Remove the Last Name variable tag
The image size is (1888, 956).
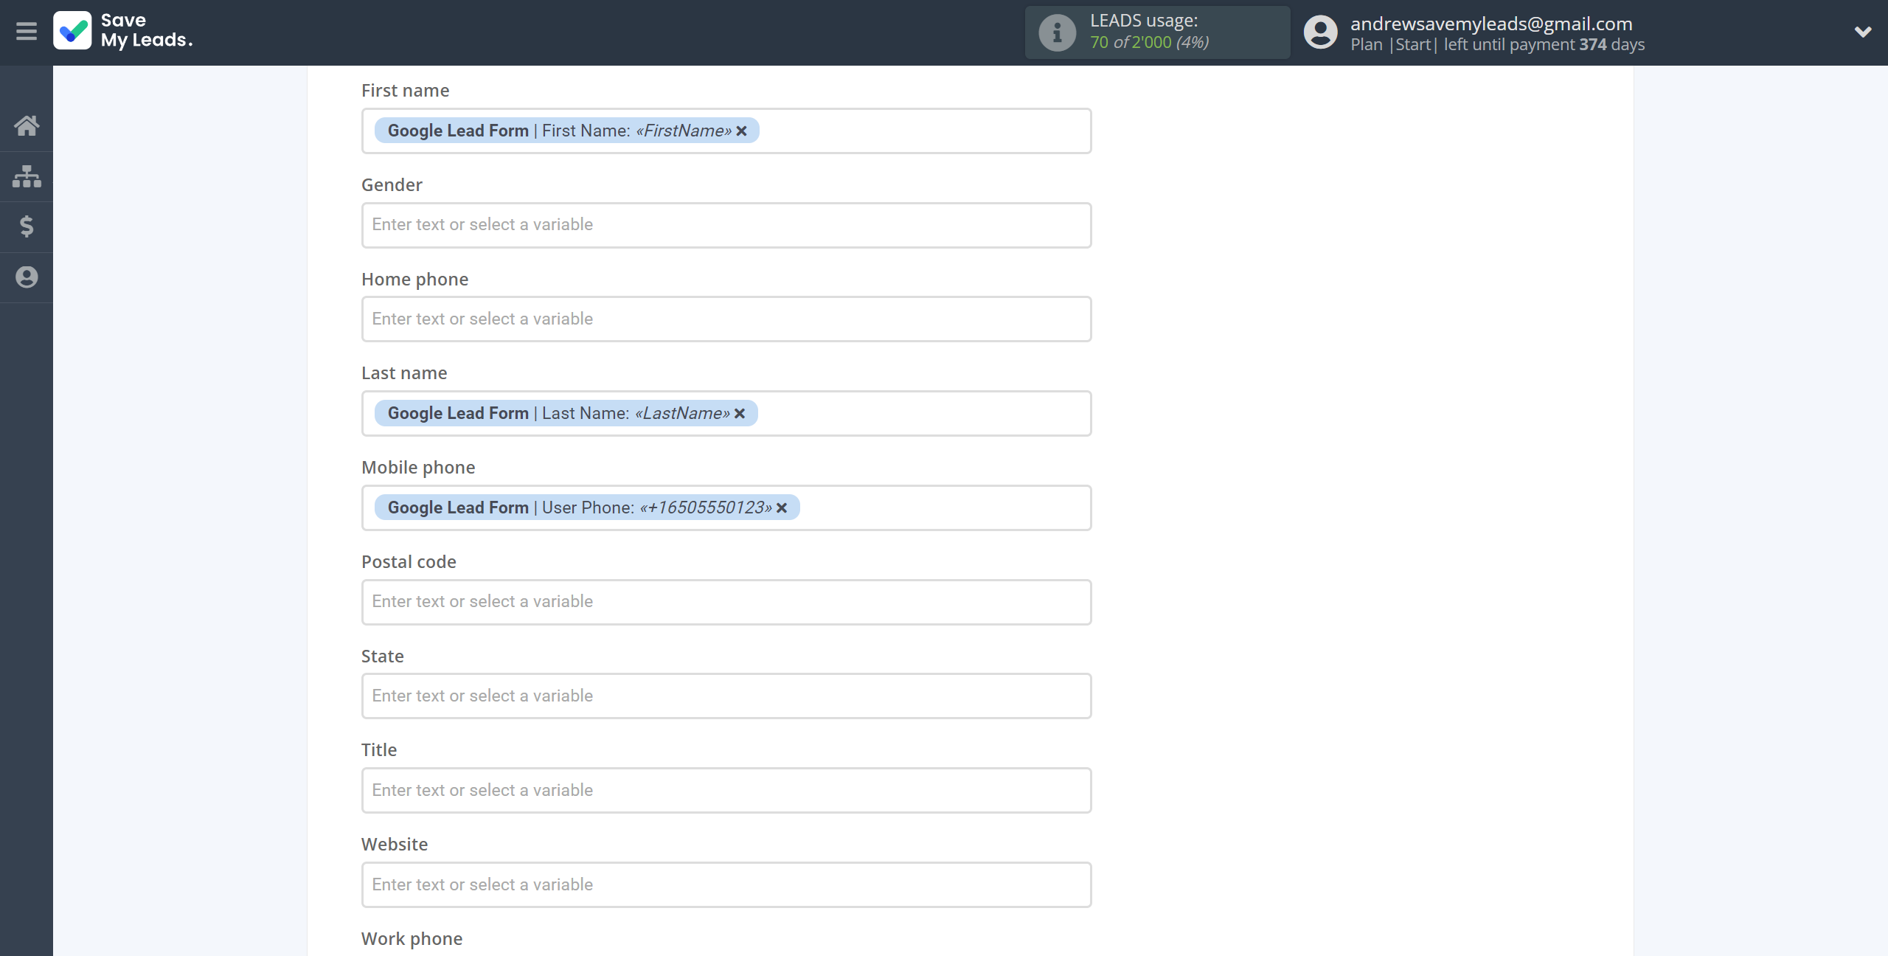tap(740, 414)
